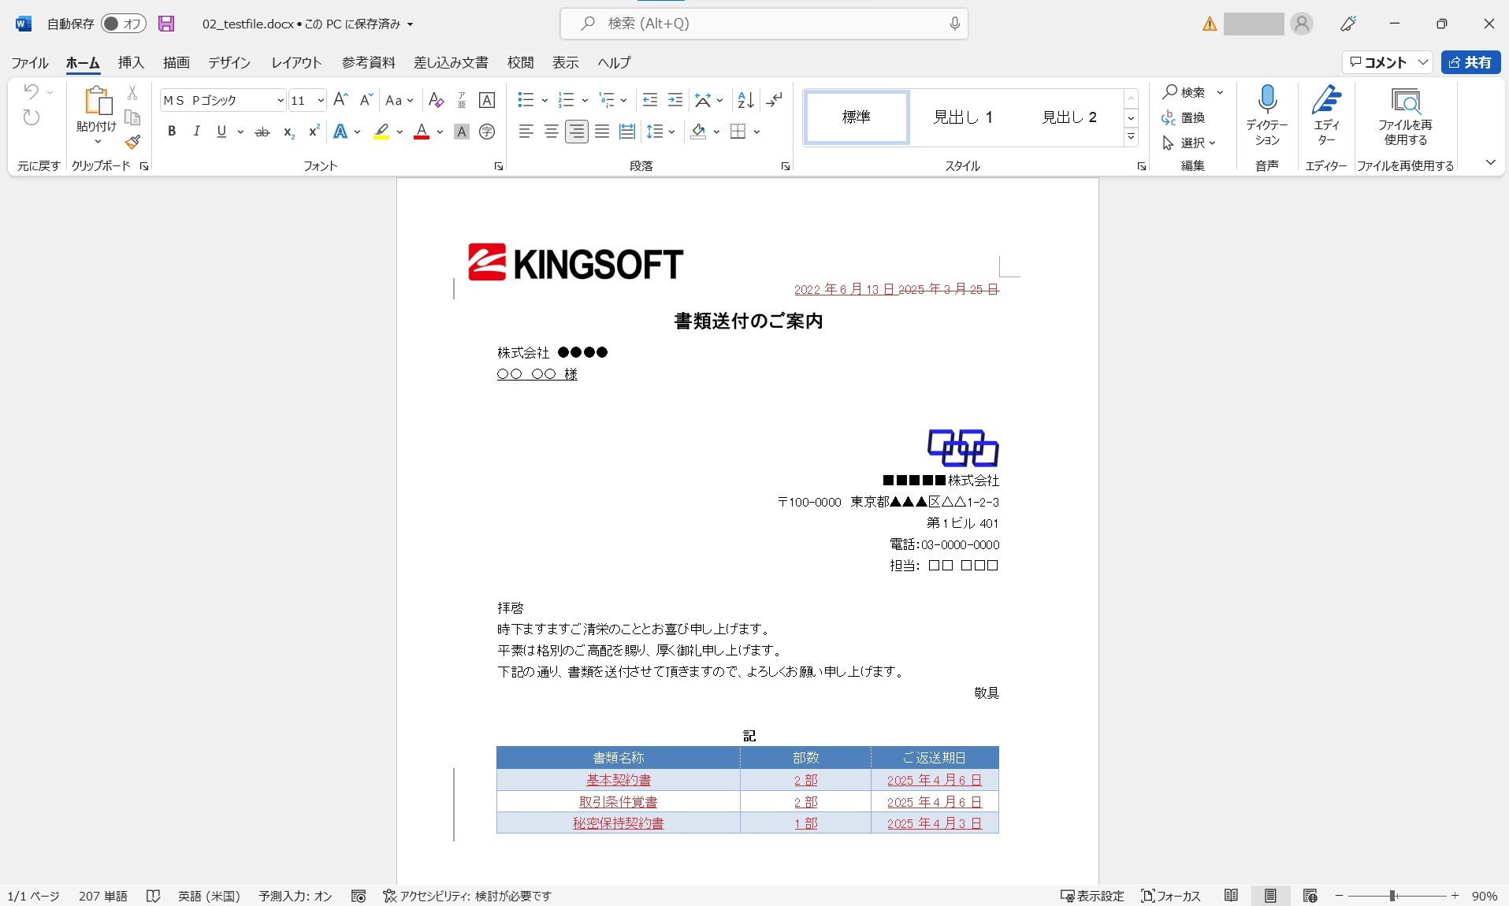Viewport: 1509px width, 906px height.
Task: Click the warning triangle icon in title bar
Action: (1210, 24)
